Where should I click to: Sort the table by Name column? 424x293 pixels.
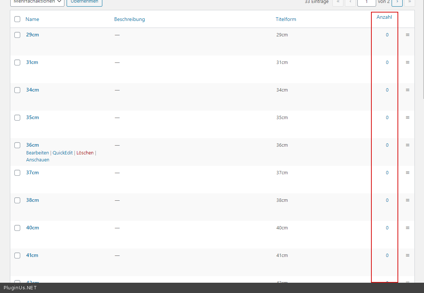pos(32,19)
